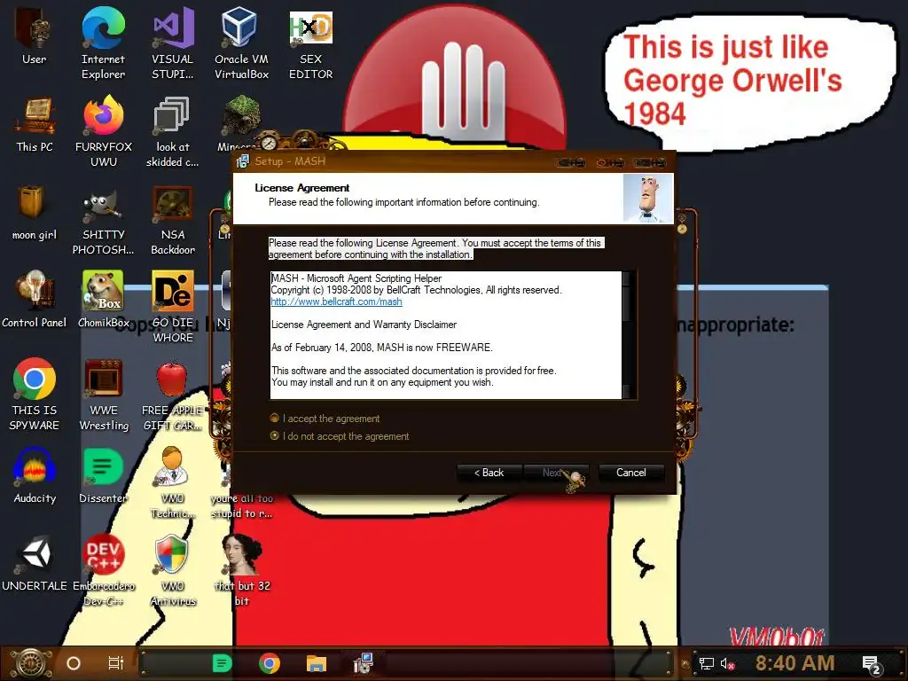908x681 pixels.
Task: Open the ChomikBox desktop icon
Action: [x=103, y=300]
